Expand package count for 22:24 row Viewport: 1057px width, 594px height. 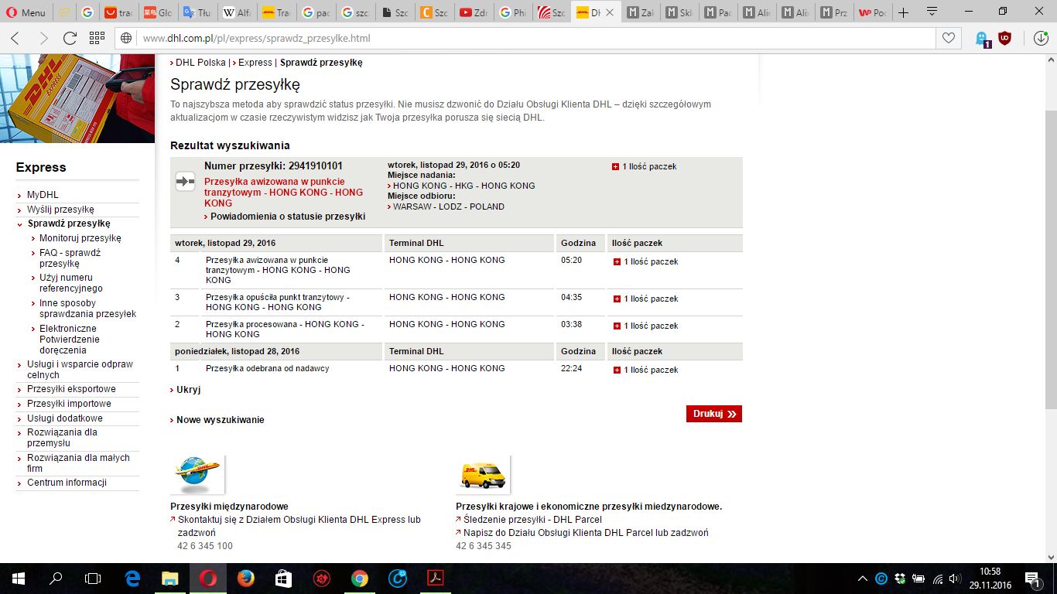point(616,370)
